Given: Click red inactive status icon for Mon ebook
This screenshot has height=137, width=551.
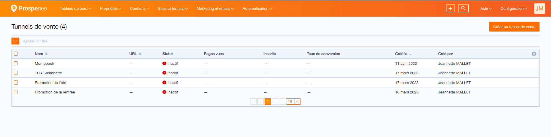Looking at the screenshot, I should click(164, 63).
